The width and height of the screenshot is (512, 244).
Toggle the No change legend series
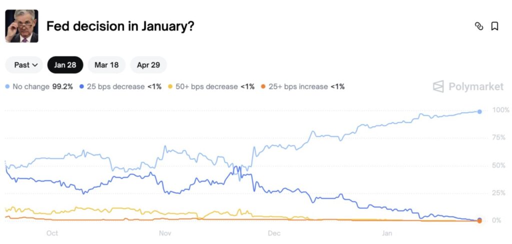click(x=31, y=87)
